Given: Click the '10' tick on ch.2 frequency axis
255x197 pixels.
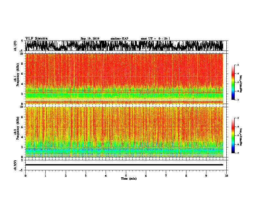Looking at the screenshot, I should tap(22, 107).
